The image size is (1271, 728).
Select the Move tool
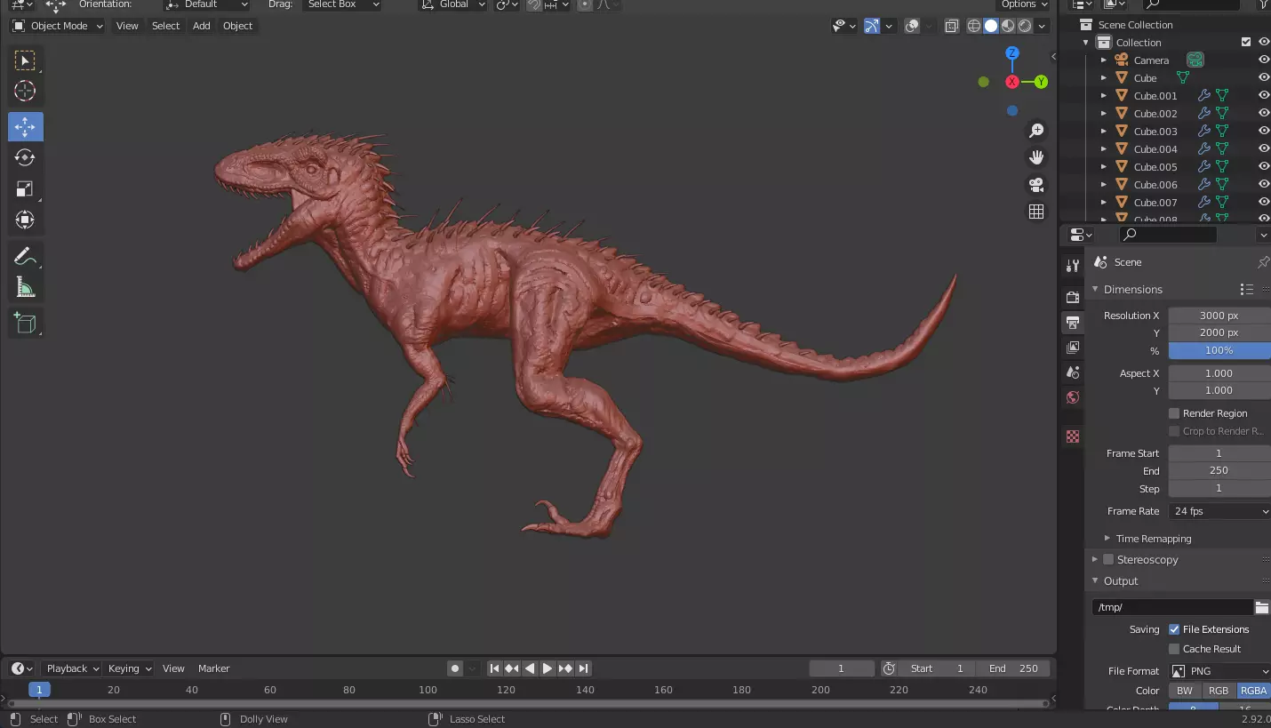pyautogui.click(x=25, y=126)
